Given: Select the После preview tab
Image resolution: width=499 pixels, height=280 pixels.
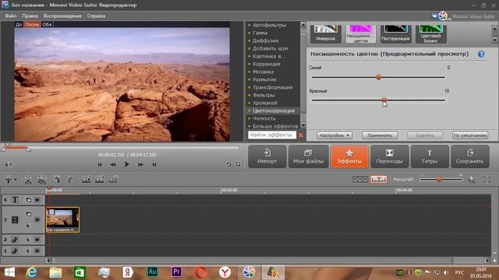Looking at the screenshot, I should coord(32,24).
